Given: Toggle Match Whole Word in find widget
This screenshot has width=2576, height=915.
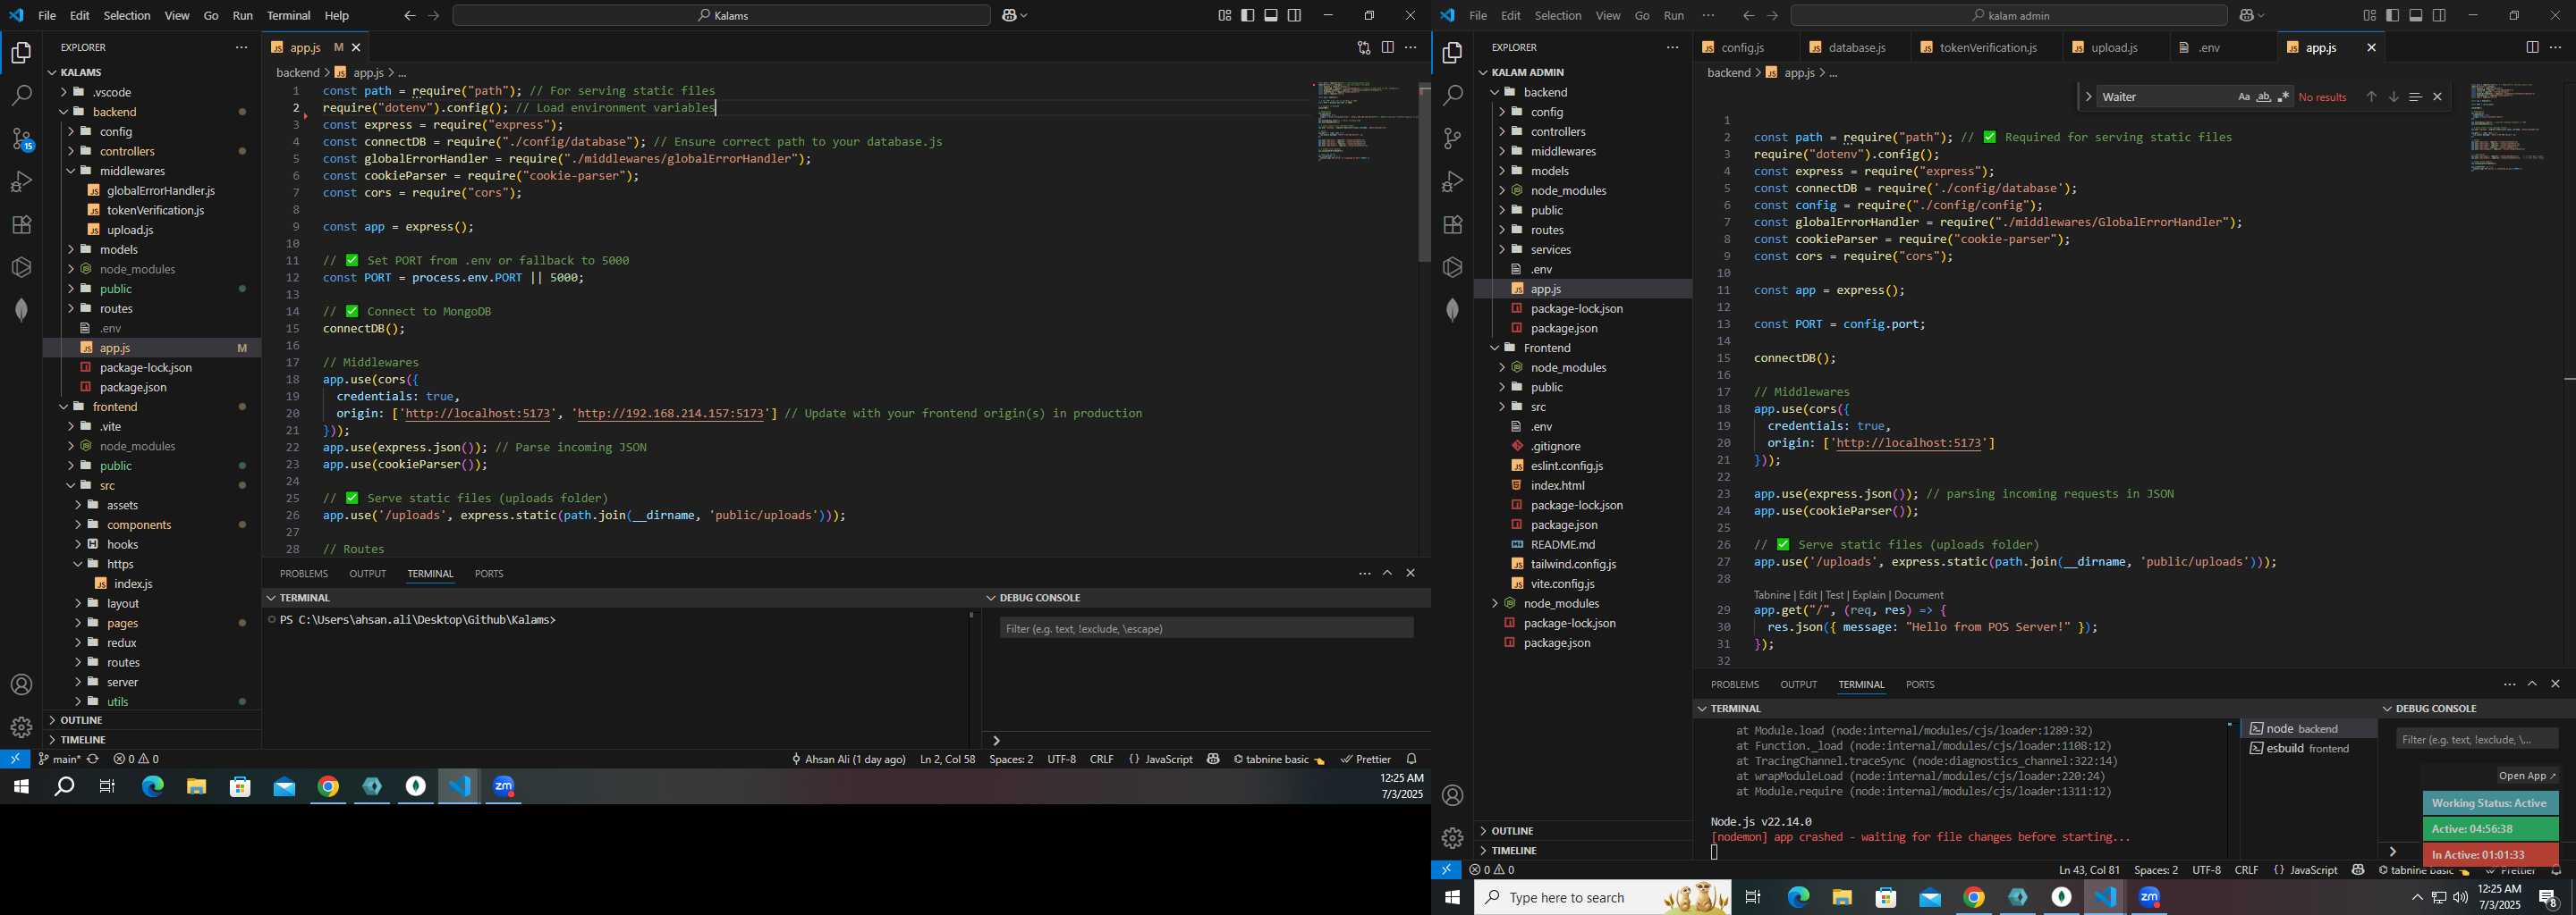Looking at the screenshot, I should pos(2264,97).
